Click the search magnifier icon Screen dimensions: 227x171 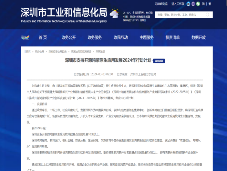point(207,15)
